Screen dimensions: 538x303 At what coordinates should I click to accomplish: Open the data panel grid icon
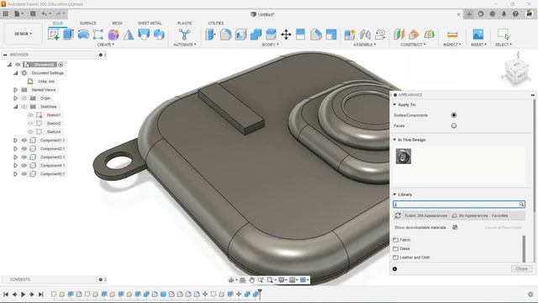pyautogui.click(x=6, y=14)
